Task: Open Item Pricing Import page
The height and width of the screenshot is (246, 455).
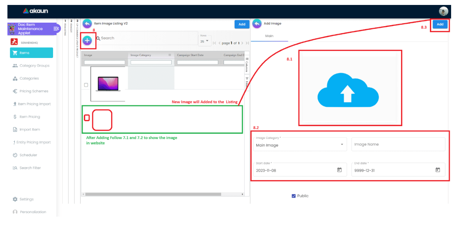Action: [x=31, y=104]
